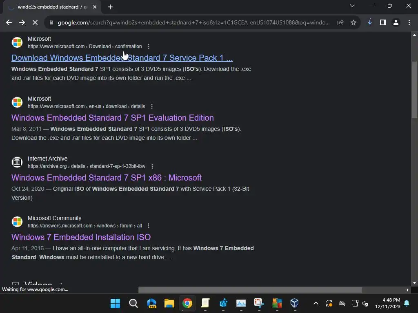Open the notification bell
The image size is (418, 313).
tap(407, 303)
